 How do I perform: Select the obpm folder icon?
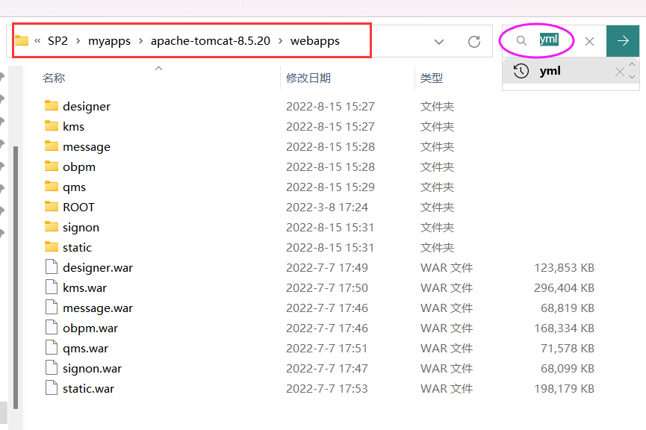click(x=52, y=166)
